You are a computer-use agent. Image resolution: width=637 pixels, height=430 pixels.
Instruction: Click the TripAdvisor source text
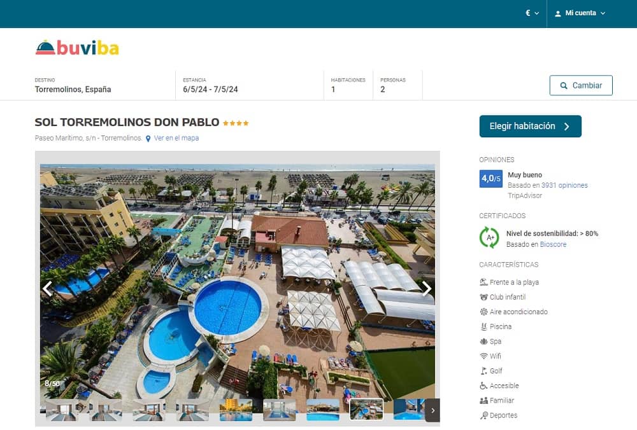point(525,195)
